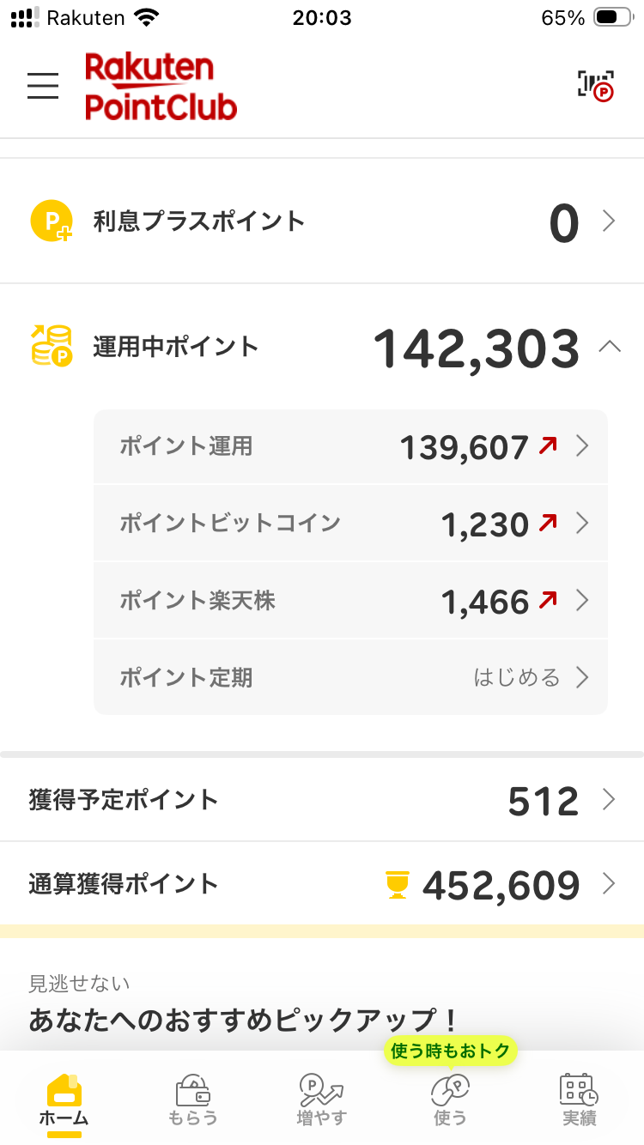Open the もらう wallet tab

[193, 1099]
